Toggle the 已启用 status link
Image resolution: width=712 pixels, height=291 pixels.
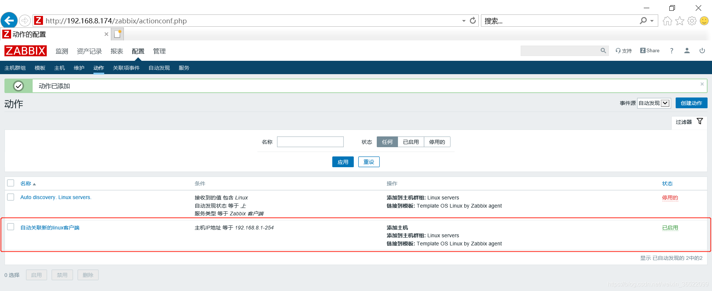click(670, 228)
